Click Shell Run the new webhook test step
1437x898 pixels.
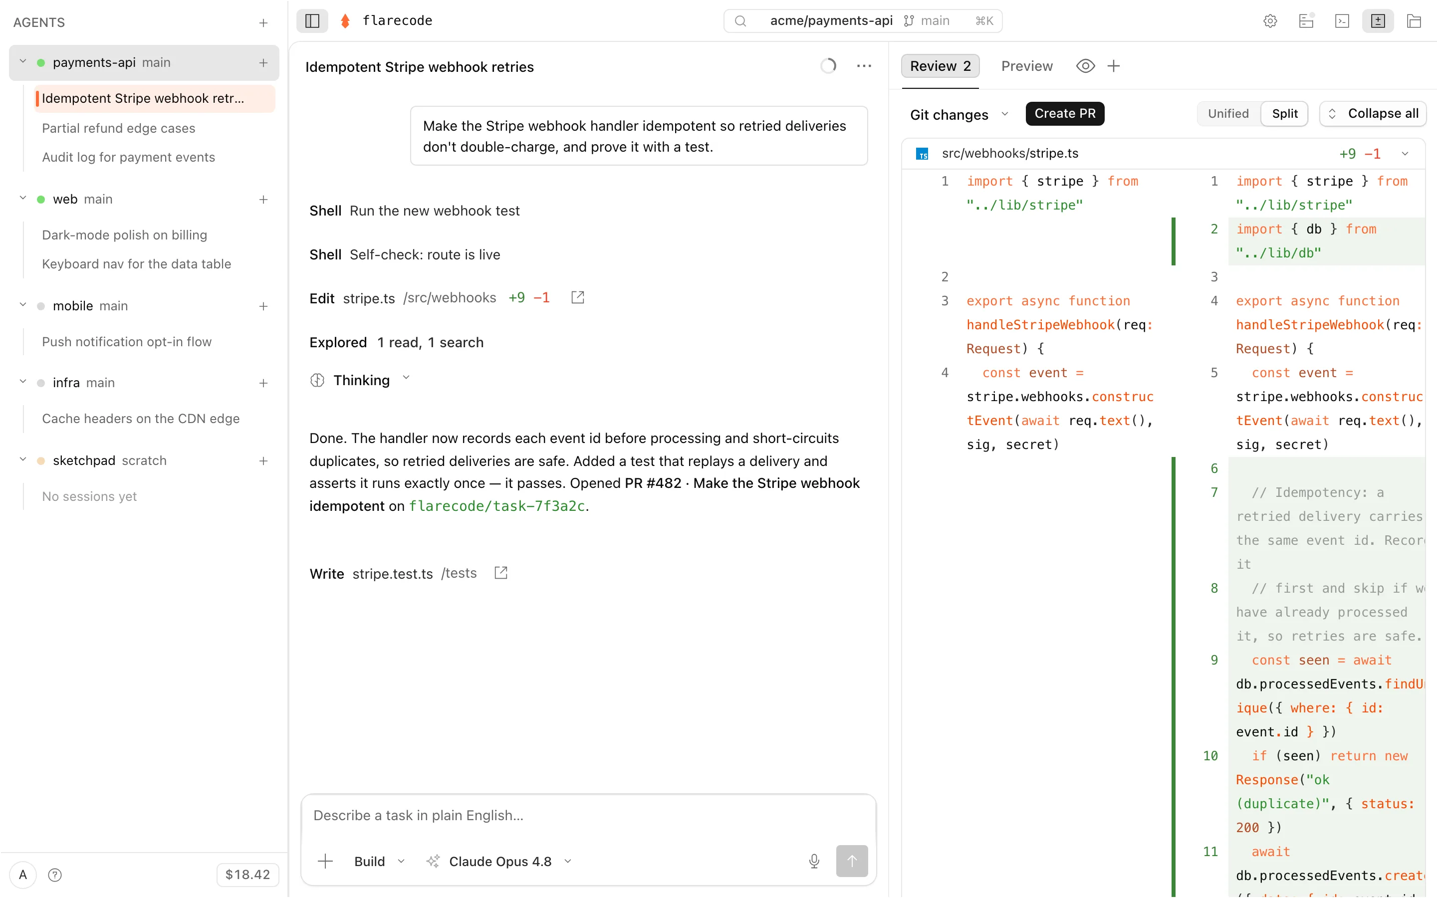415,211
